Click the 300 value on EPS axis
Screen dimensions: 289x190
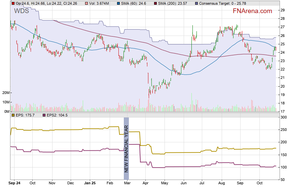(283, 117)
